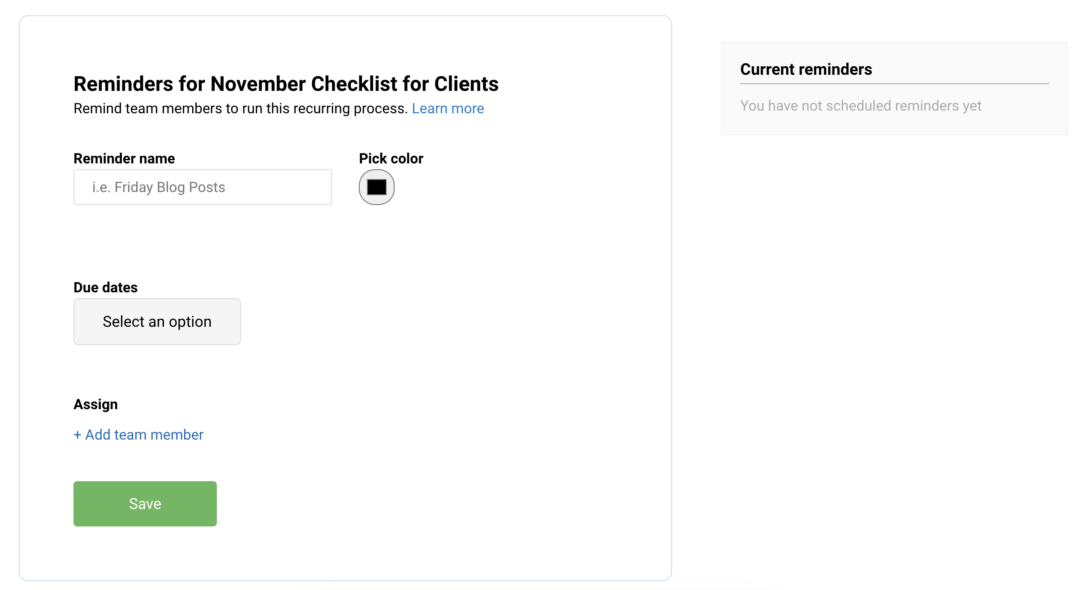Focus the 'i.e. Friday Blog Posts' placeholder text

(159, 187)
